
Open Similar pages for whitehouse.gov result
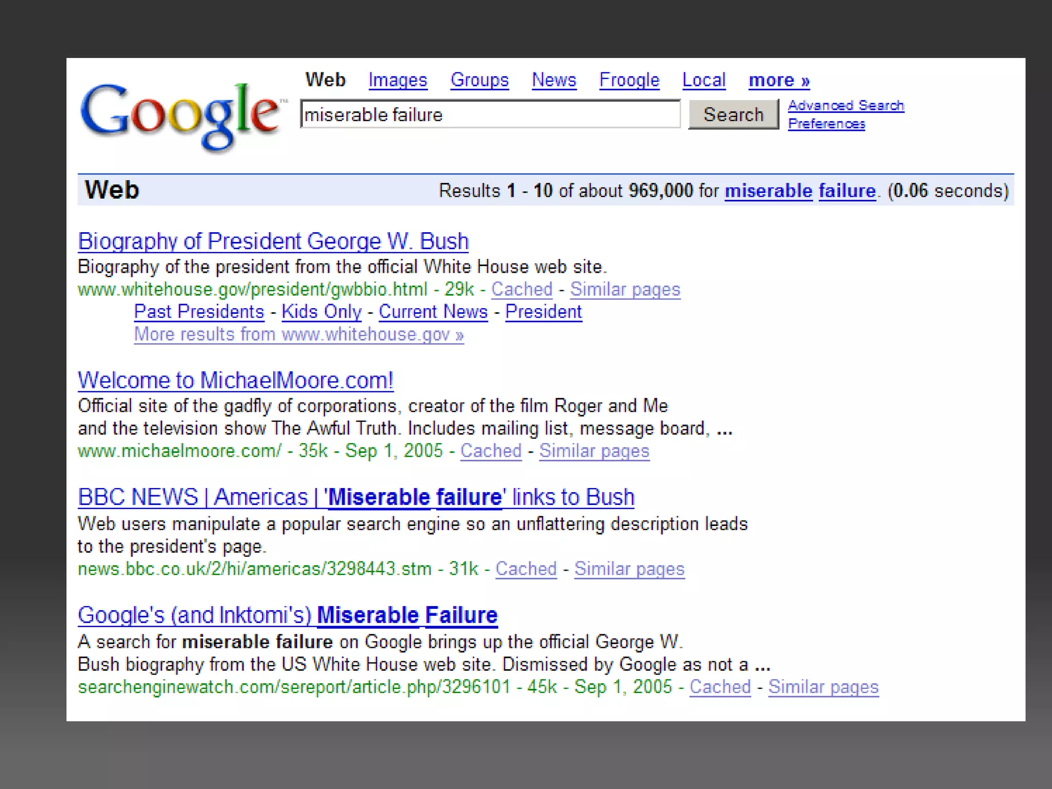[625, 289]
